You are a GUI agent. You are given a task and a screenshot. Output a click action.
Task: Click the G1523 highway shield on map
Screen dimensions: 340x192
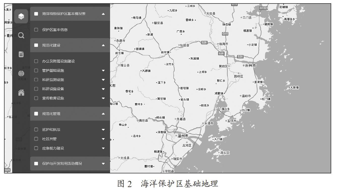[264, 8]
